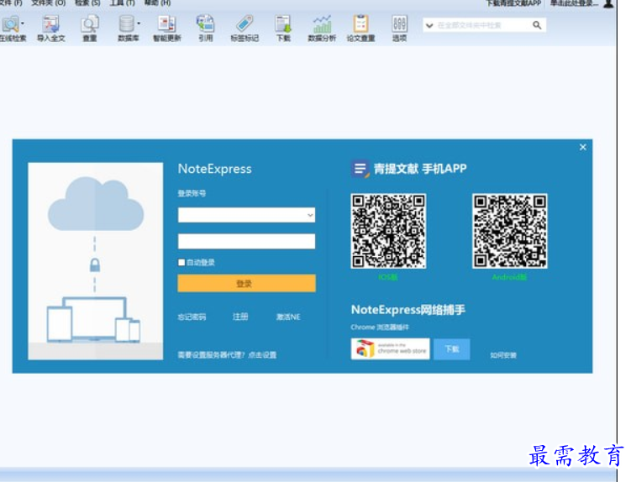Click the orange 登录 login button
Image resolution: width=631 pixels, height=482 pixels.
tap(247, 284)
